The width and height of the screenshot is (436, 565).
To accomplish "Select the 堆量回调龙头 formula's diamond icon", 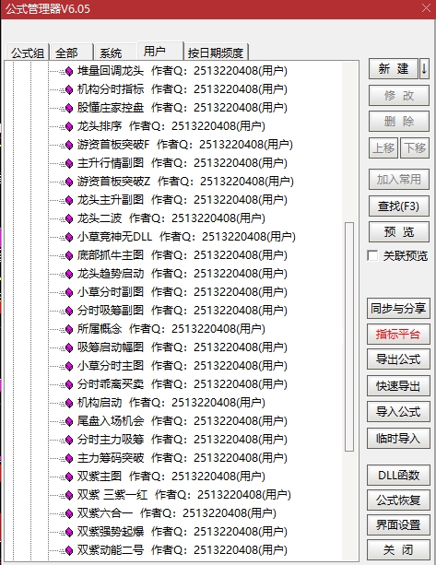I will [69, 71].
